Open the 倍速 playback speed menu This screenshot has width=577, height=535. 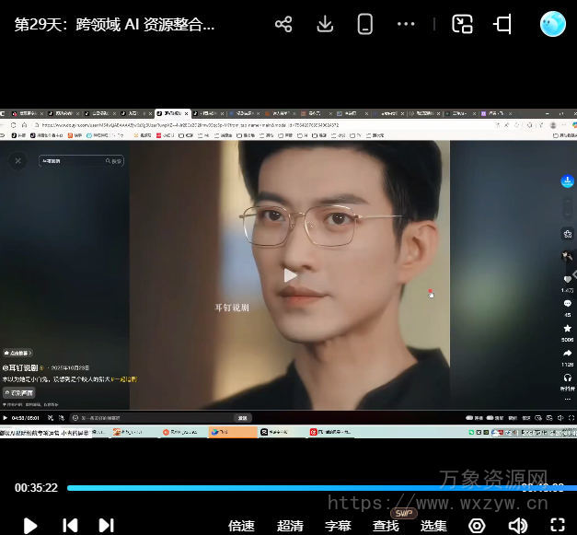tap(241, 525)
